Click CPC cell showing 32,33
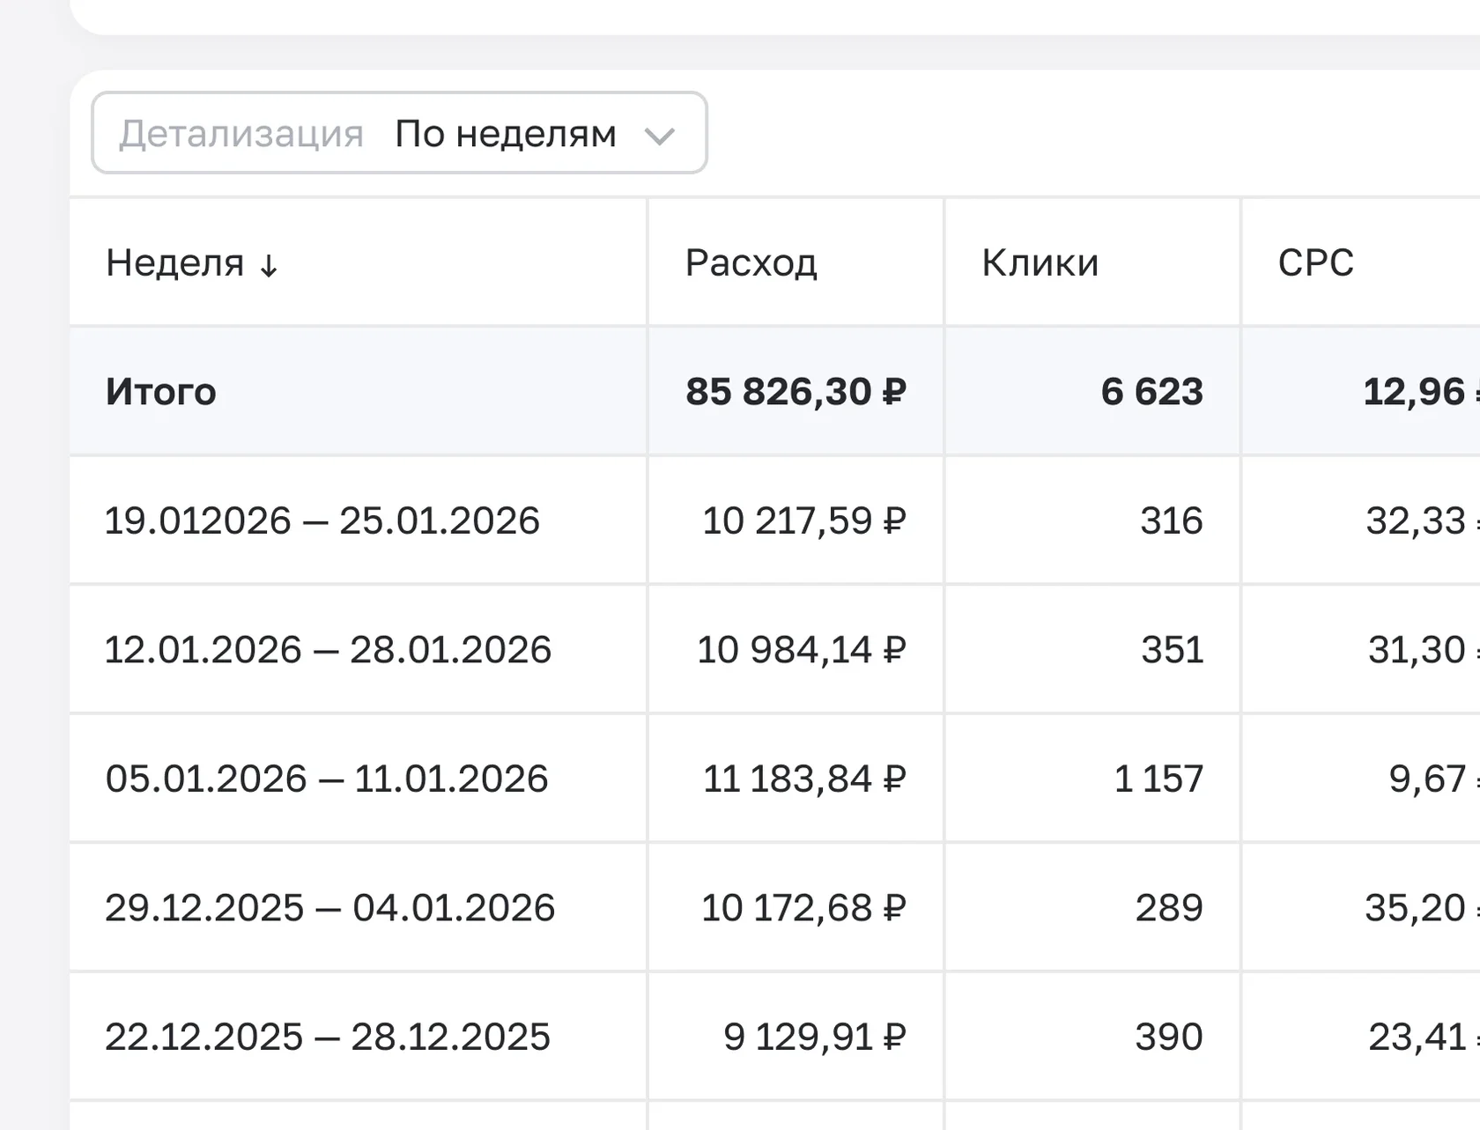This screenshot has height=1130, width=1480. [1415, 521]
